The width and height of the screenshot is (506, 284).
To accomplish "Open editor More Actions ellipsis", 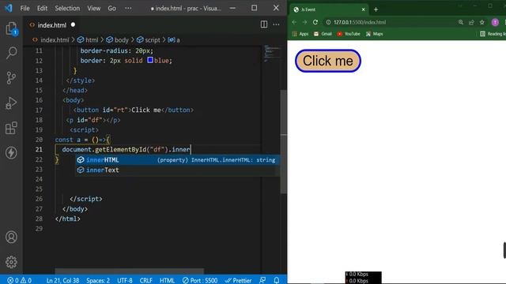I will pos(276,24).
